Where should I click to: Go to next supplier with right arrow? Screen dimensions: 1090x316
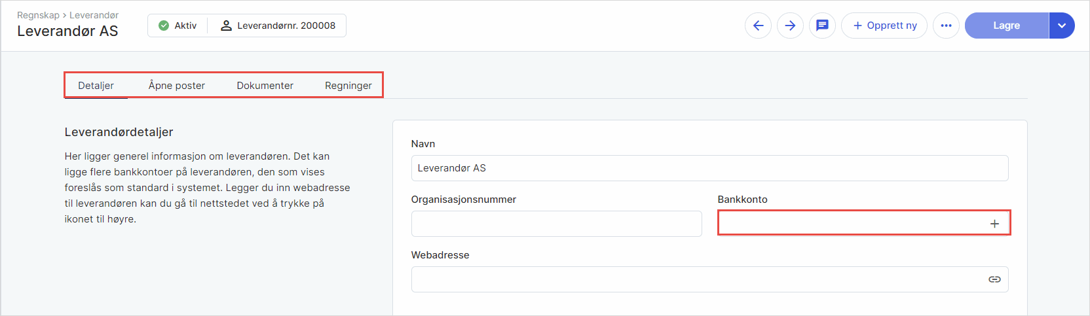pyautogui.click(x=790, y=26)
